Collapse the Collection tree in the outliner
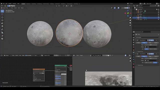The width and height of the screenshot is (160, 90). [x=135, y=9]
